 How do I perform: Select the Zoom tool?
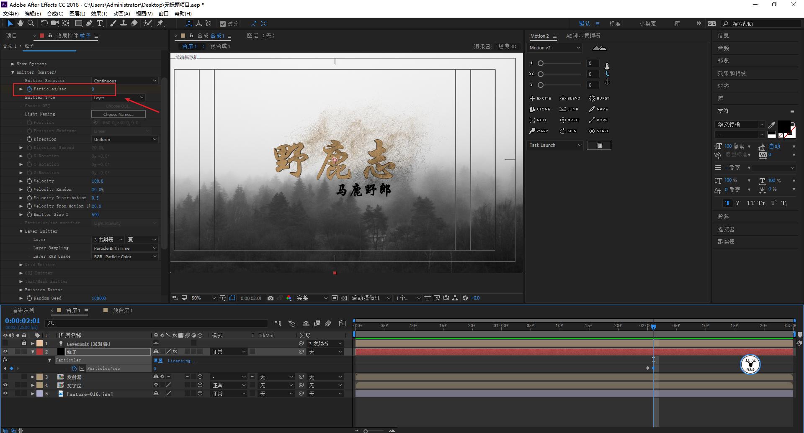click(x=31, y=23)
